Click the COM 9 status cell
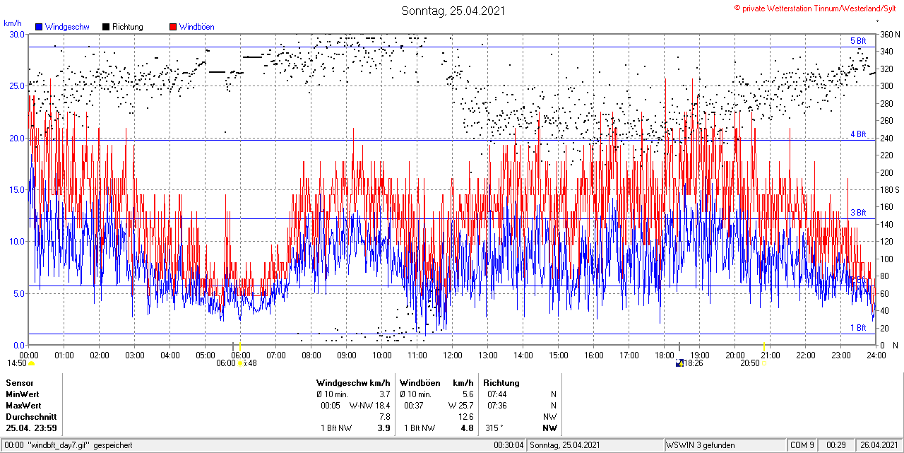The image size is (904, 453). pos(802,445)
